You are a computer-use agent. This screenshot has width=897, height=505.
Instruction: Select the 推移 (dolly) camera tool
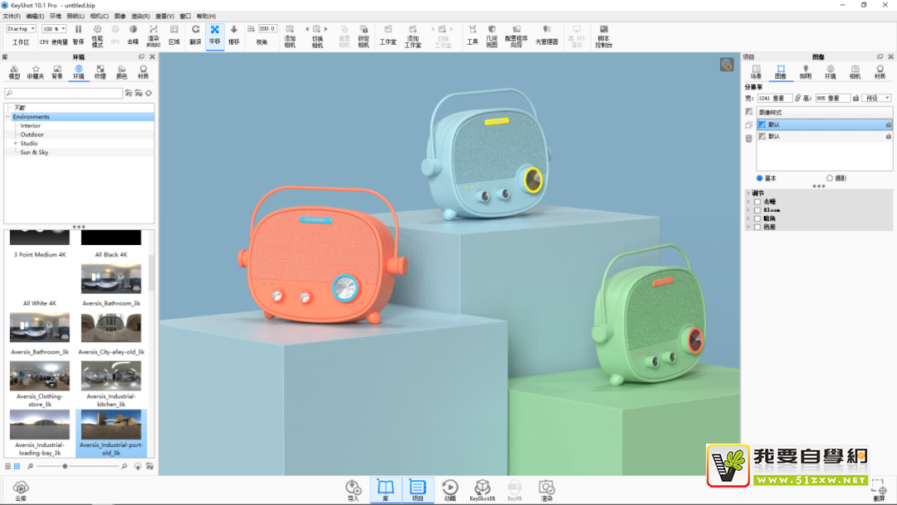coord(233,32)
